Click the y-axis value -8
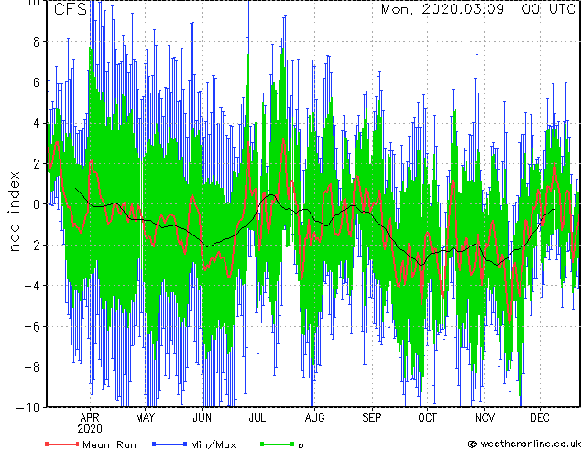581x449 pixels. 32,367
